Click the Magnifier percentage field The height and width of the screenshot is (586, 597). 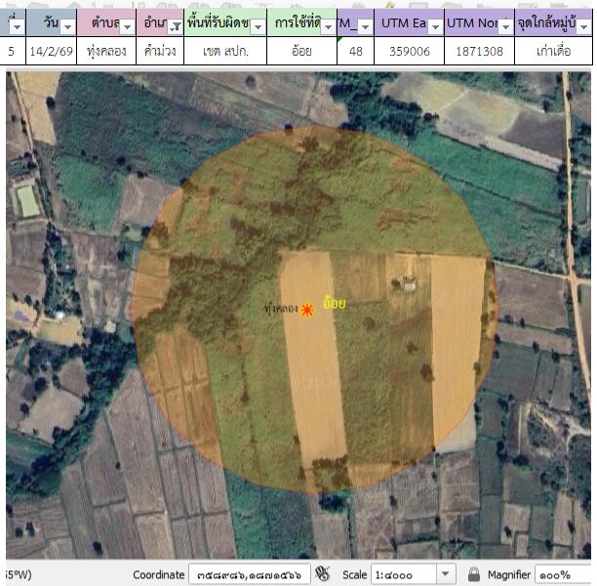click(560, 574)
